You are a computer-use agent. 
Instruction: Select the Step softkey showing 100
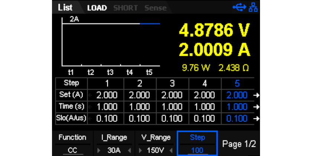pos(197,144)
